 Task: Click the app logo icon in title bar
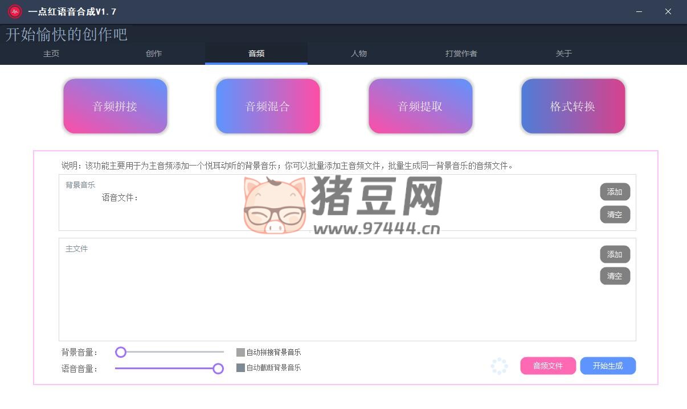point(15,11)
